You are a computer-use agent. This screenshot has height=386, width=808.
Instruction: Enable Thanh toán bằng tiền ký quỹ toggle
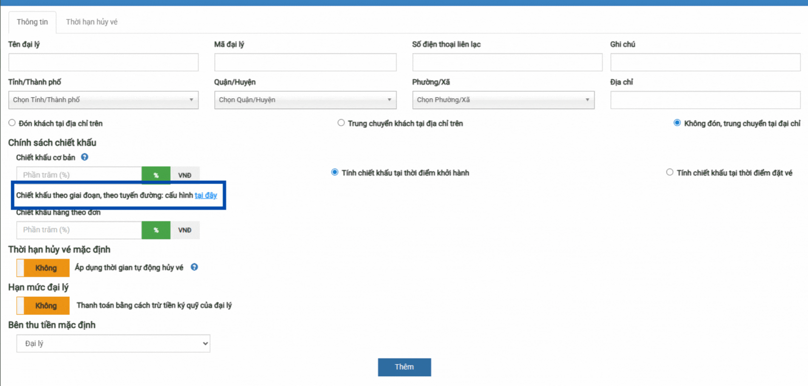[43, 306]
